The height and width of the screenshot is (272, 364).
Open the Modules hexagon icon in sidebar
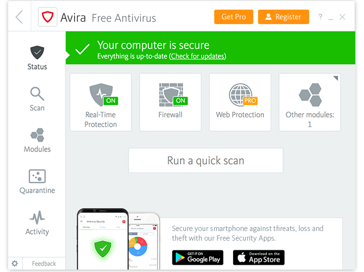37,135
